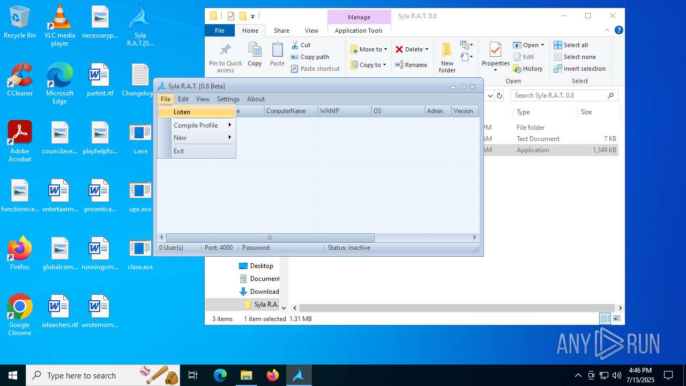Open the Task View taskbar button
686x386 pixels.
point(193,375)
